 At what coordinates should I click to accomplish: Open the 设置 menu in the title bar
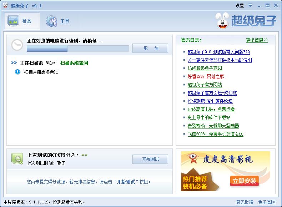tap(240, 5)
